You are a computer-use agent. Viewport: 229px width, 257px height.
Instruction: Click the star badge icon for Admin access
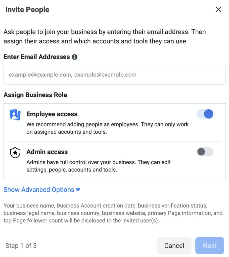pos(15,152)
